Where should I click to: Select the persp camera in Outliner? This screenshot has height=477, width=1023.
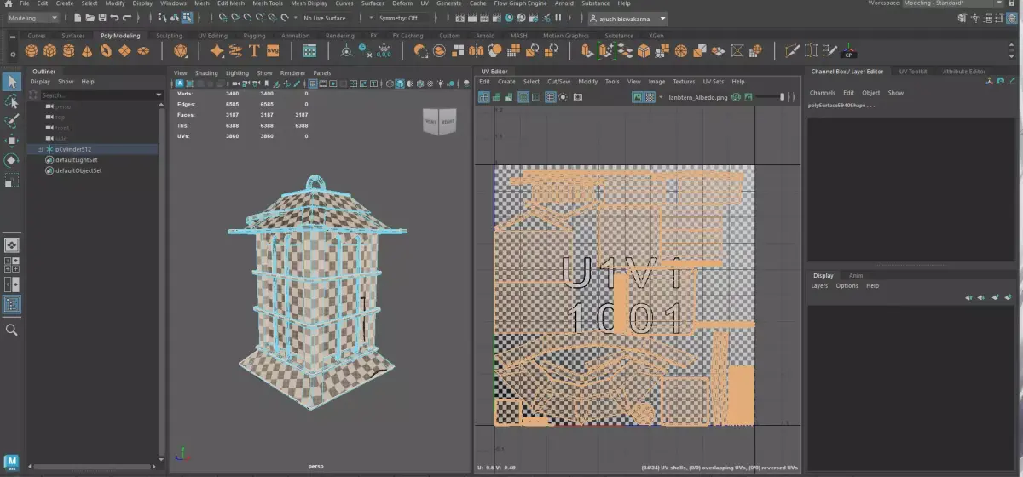click(65, 106)
